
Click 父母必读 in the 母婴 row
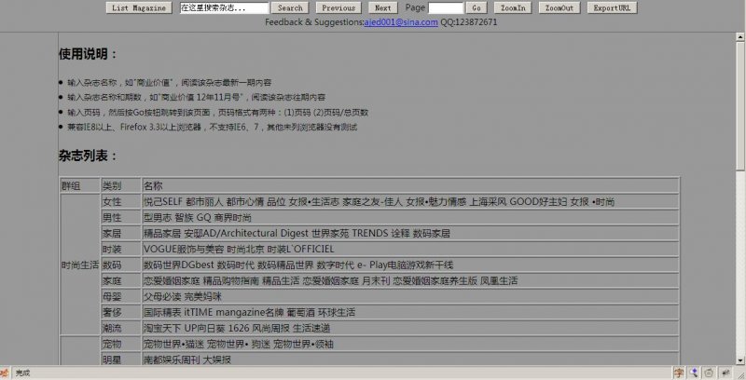[162, 296]
